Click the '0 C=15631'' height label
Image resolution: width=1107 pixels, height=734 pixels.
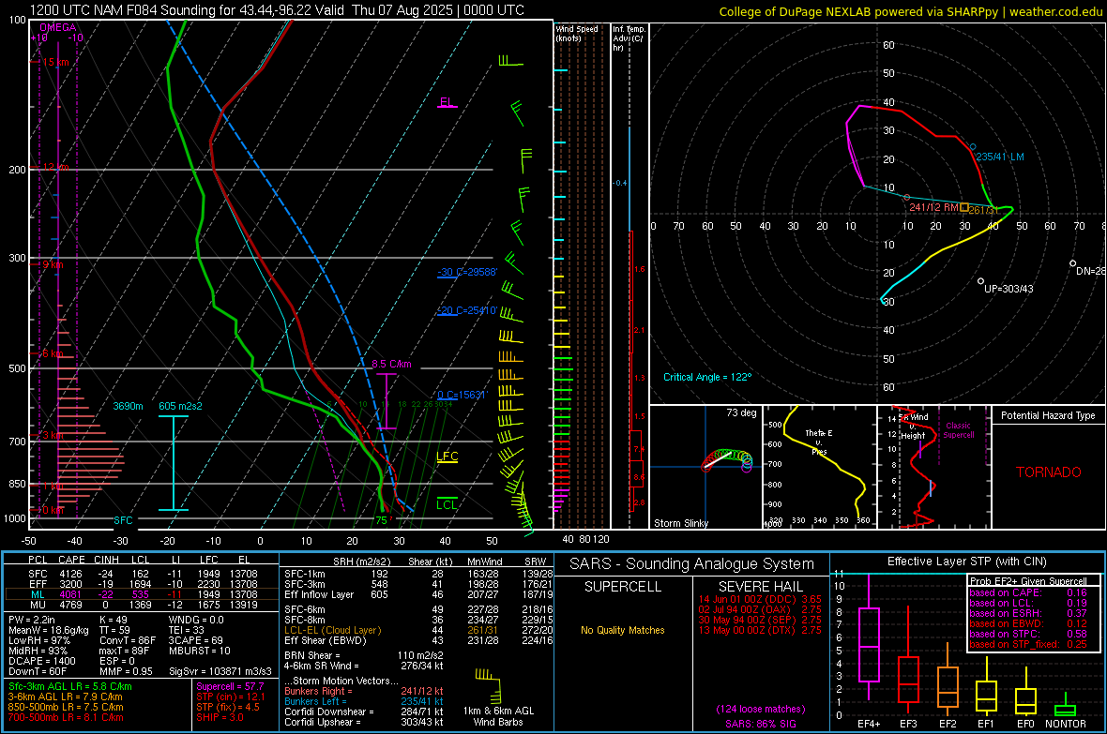[x=463, y=396]
